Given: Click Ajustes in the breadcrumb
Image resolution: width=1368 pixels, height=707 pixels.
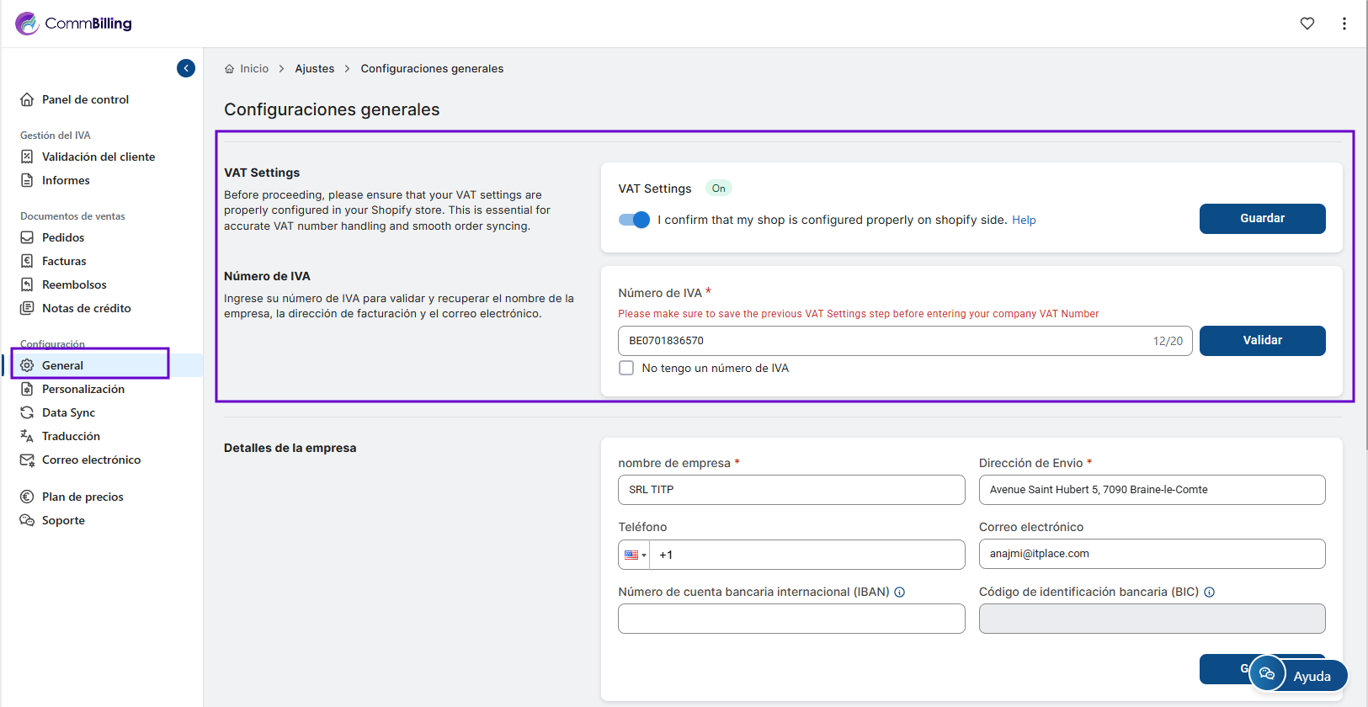Looking at the screenshot, I should tap(314, 69).
